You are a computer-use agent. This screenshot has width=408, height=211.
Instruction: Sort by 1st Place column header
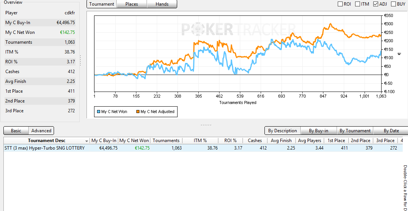click(x=336, y=141)
